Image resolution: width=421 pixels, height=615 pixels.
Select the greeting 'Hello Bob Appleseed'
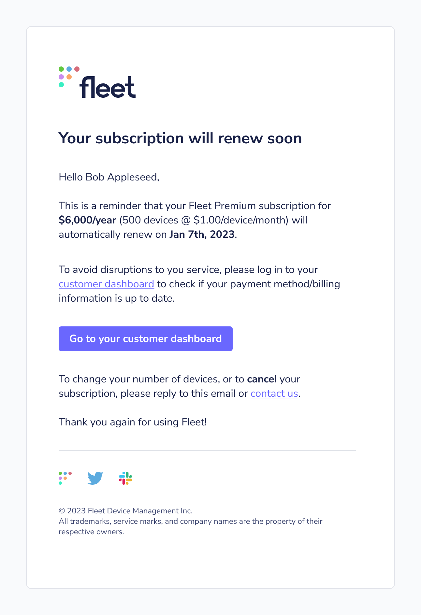point(109,177)
